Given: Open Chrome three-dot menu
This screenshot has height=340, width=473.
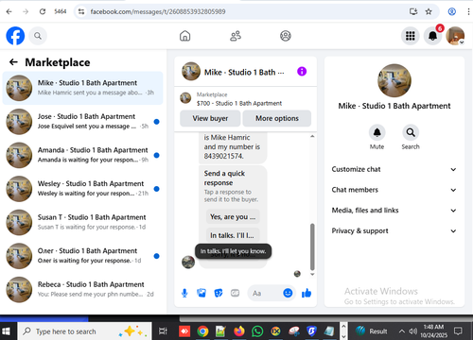Looking at the screenshot, I should pyautogui.click(x=468, y=11).
